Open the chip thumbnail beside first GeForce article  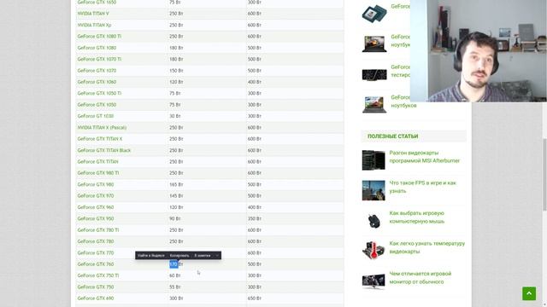[374, 14]
